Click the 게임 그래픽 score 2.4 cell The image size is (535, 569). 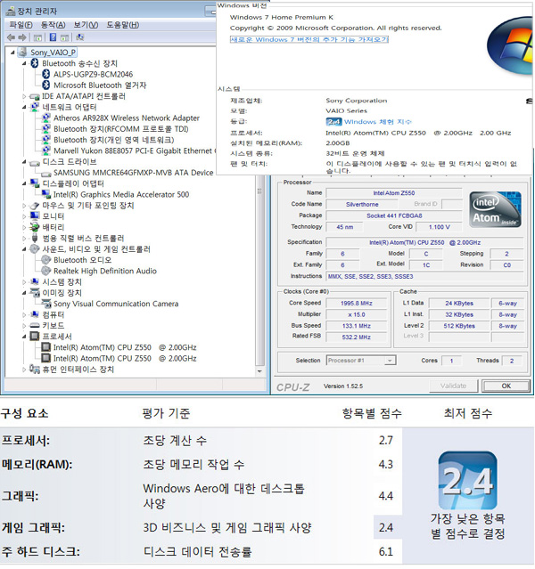(386, 527)
